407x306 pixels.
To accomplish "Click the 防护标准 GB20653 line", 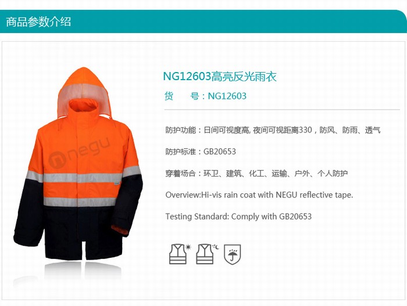I will pyautogui.click(x=201, y=152).
